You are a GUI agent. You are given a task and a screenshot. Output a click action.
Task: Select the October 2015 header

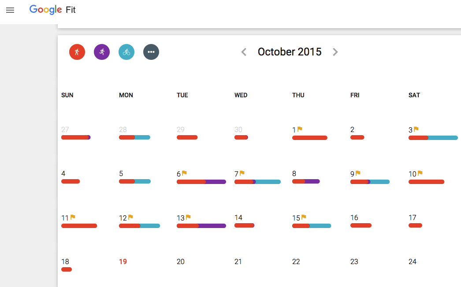(290, 52)
